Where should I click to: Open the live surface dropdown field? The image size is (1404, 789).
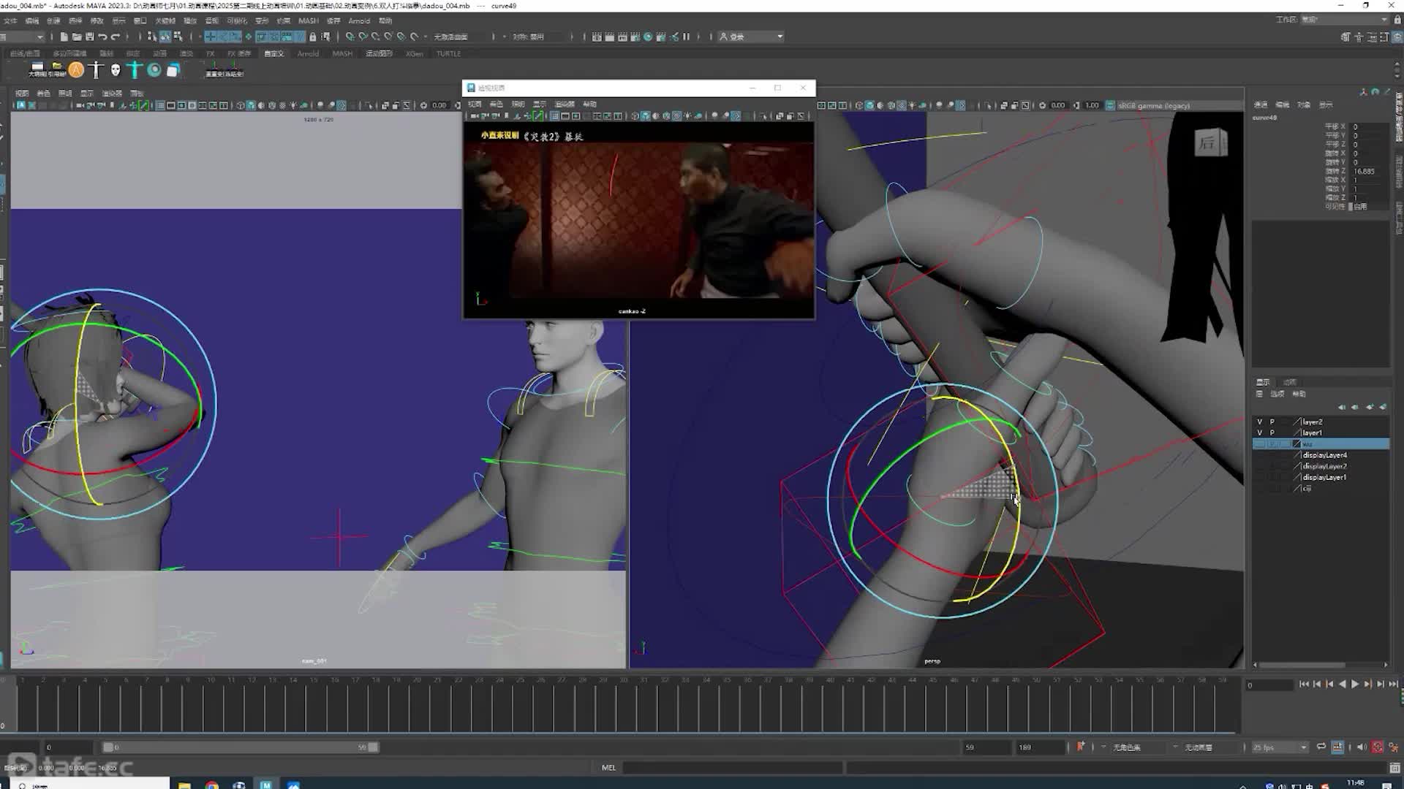(x=462, y=37)
